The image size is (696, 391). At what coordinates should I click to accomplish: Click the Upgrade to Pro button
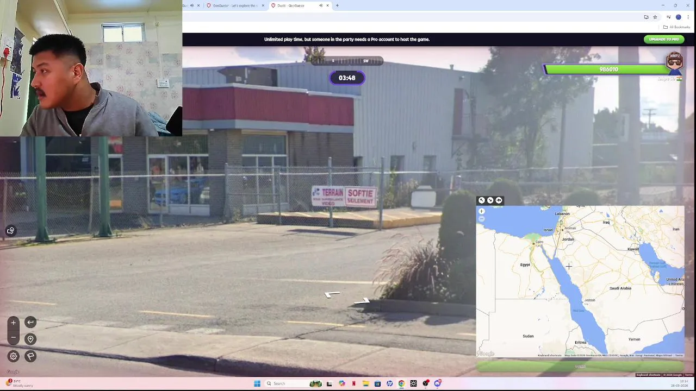click(664, 39)
